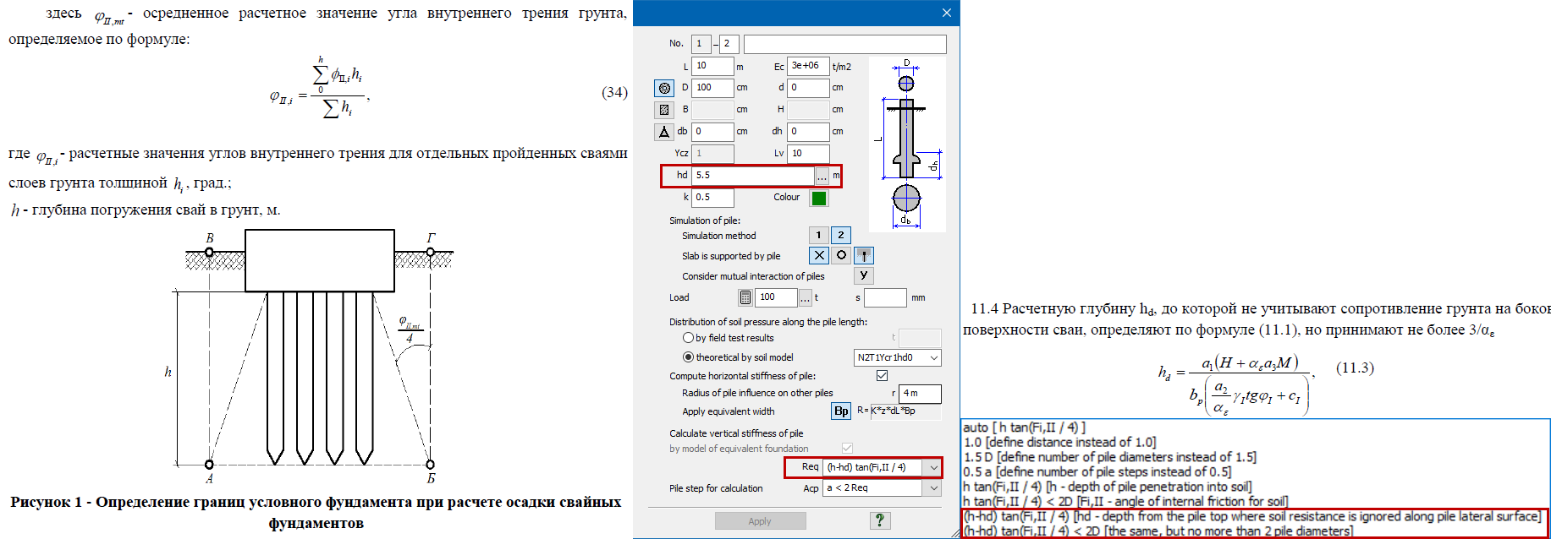The height and width of the screenshot is (539, 1551).
Task: Open the load calculator icon
Action: [745, 297]
